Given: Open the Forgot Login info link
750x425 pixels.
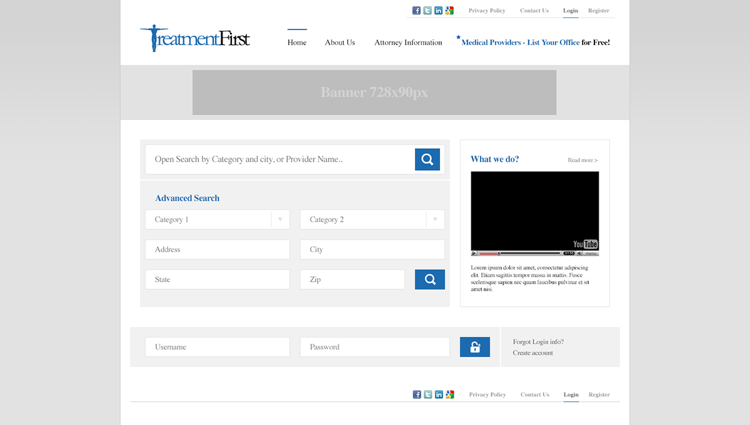Looking at the screenshot, I should coord(538,342).
